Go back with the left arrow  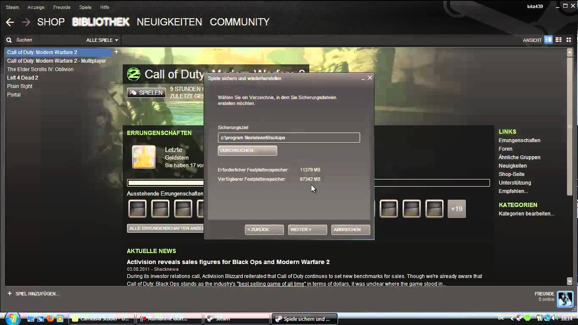(10, 22)
